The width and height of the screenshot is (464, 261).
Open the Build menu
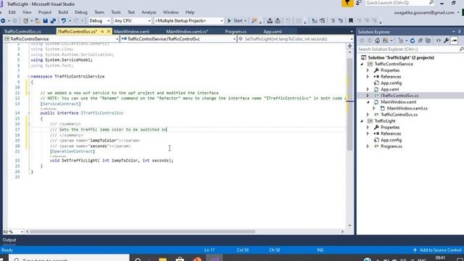[x=63, y=12]
